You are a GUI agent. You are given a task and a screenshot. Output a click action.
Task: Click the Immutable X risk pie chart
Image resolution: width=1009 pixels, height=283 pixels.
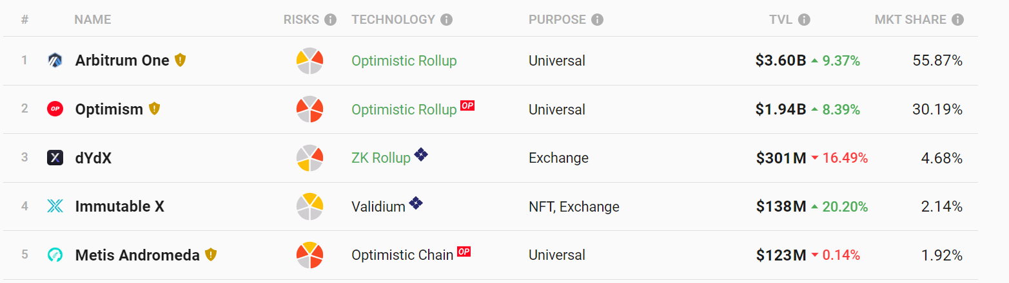309,206
